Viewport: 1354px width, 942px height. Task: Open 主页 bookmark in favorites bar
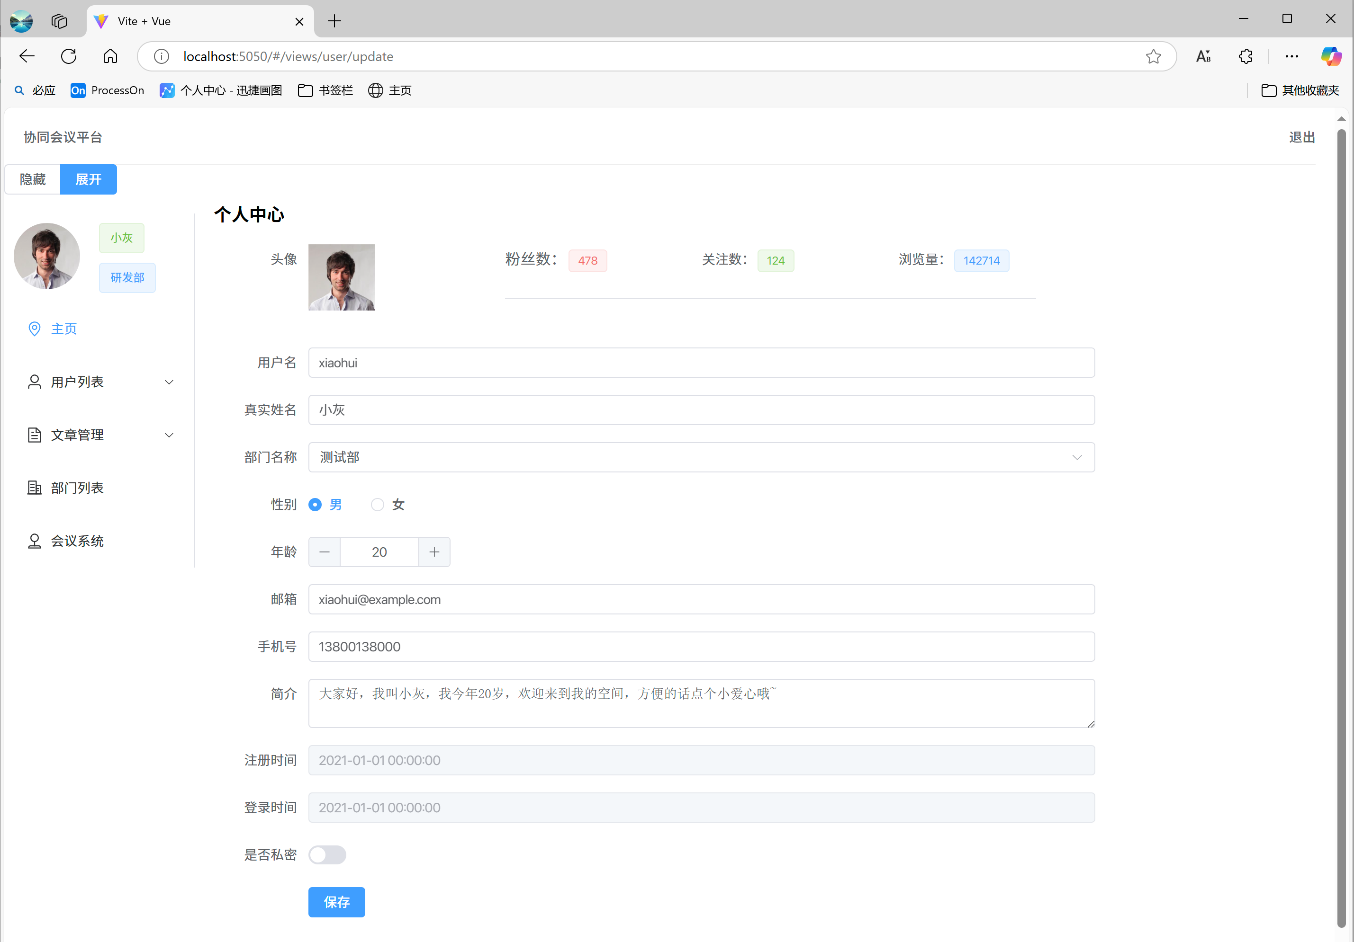click(390, 90)
